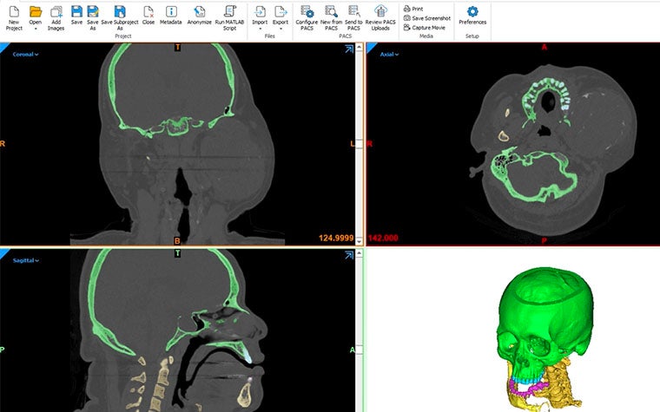Open the Sagittal view orientation dropdown
660x412 pixels.
click(x=26, y=260)
